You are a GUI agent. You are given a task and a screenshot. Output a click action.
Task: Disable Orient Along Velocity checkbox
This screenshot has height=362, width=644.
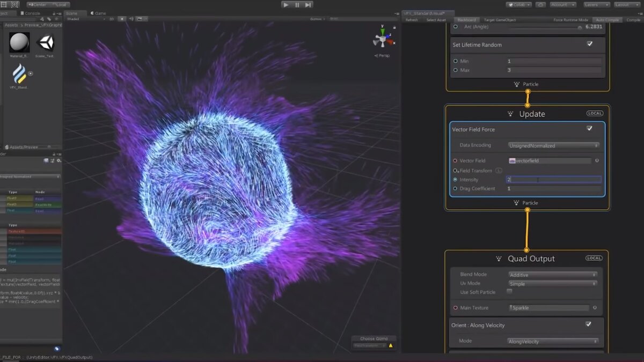pos(589,324)
